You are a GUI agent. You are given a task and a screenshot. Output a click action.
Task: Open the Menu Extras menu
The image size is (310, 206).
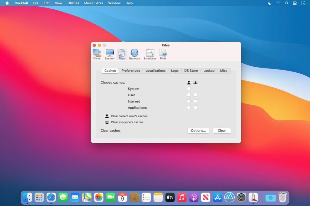94,3
